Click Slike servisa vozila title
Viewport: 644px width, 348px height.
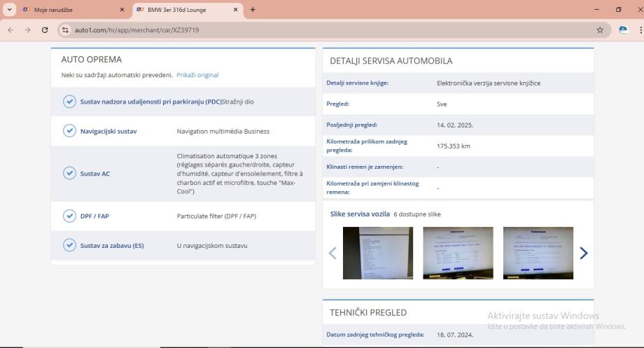(360, 214)
